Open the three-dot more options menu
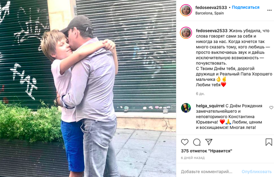The image size is (274, 177). click(269, 10)
